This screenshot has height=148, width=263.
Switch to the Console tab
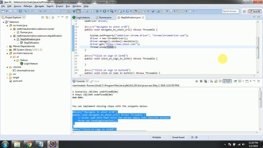coord(81,81)
